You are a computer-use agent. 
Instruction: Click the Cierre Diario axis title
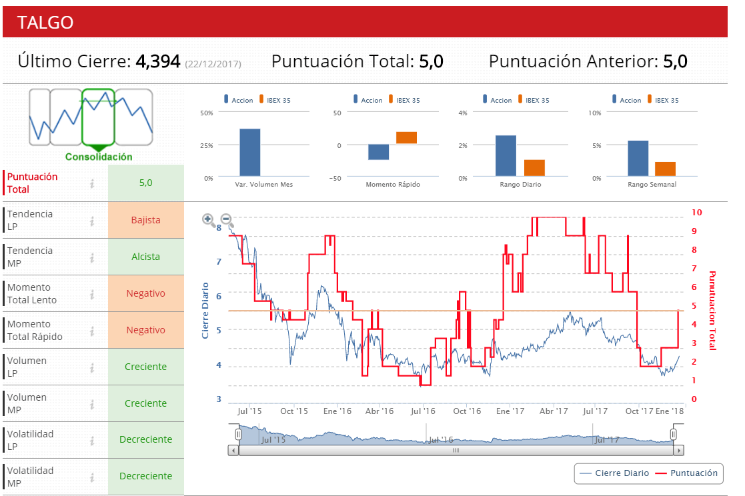[205, 311]
